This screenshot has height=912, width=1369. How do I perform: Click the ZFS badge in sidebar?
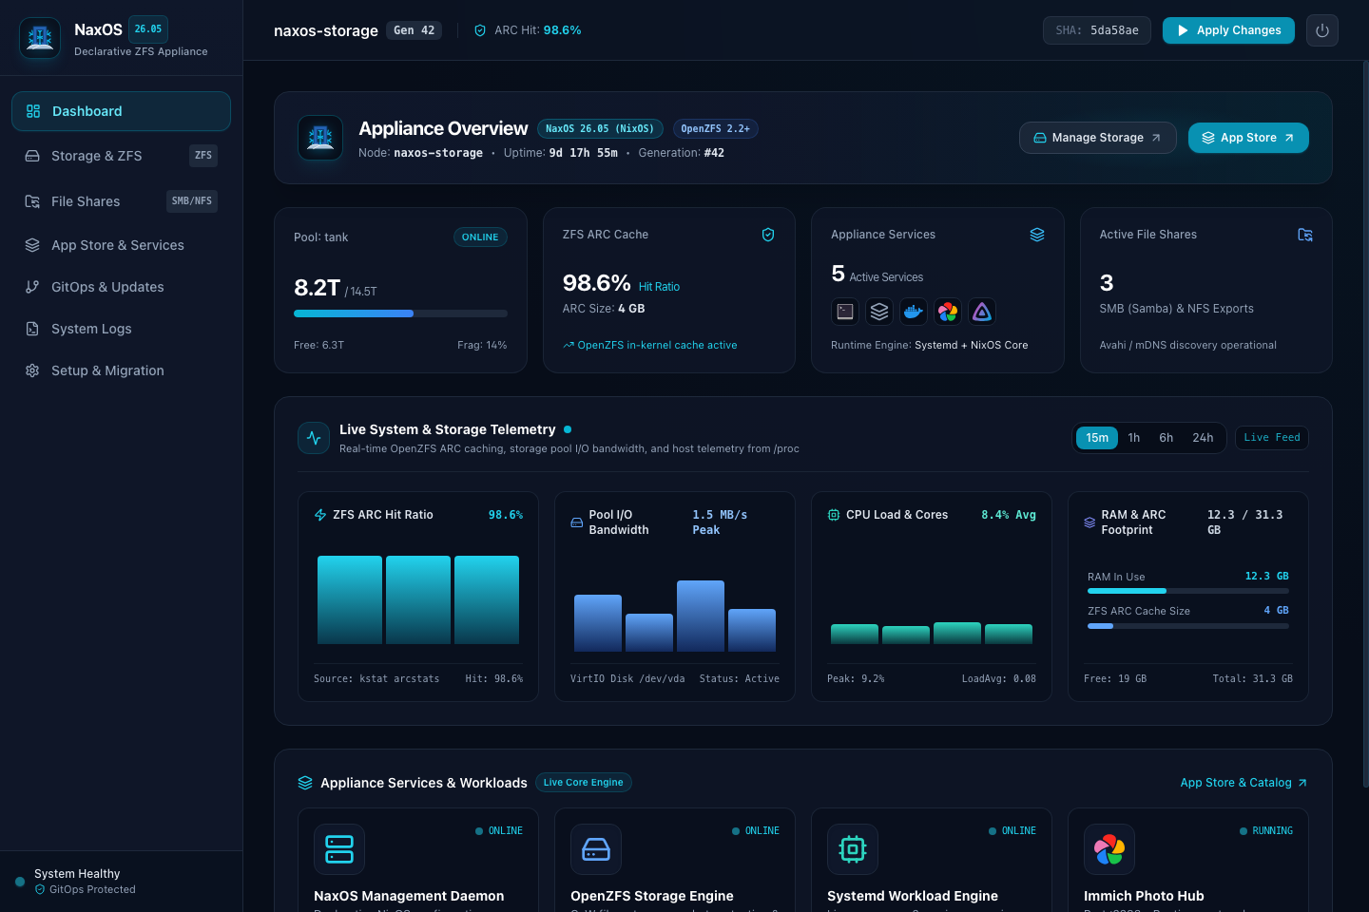tap(203, 156)
